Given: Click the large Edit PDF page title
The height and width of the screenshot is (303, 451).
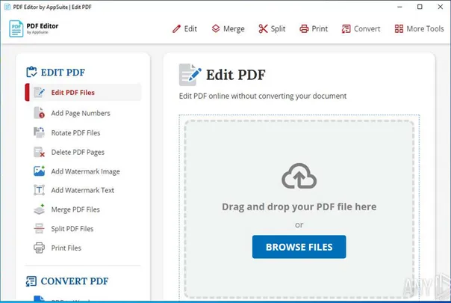Looking at the screenshot, I should [x=235, y=75].
